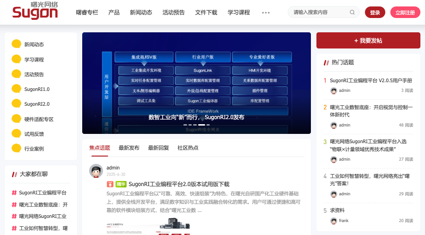The image size is (425, 235).
Task: Click the post preview thumbnail image
Action: (x=148, y=226)
